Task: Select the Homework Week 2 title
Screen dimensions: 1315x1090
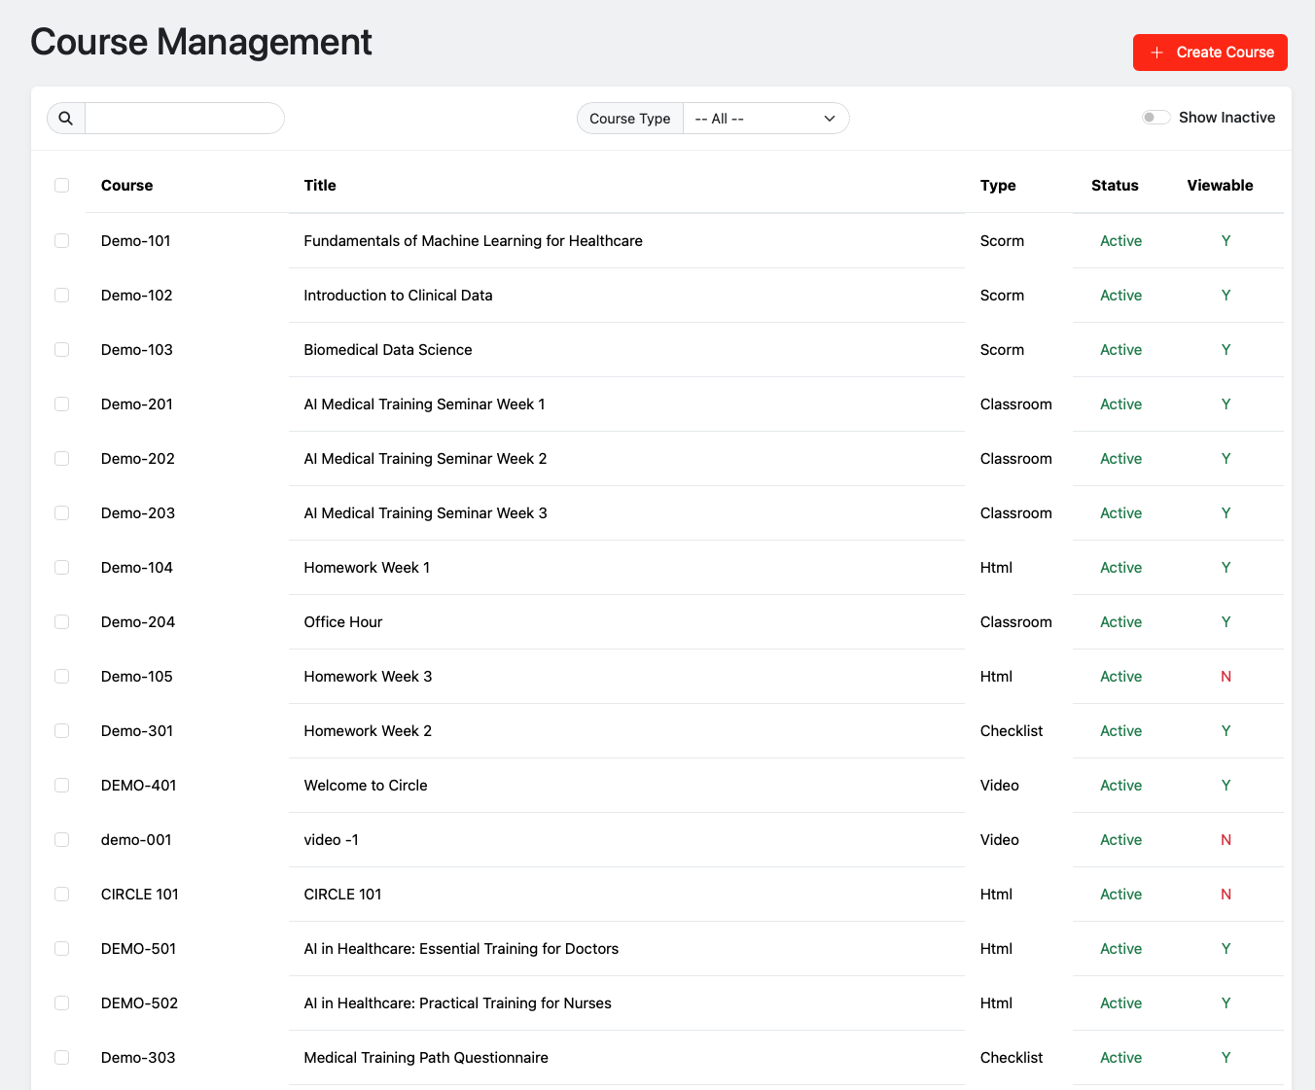Action: 368,731
